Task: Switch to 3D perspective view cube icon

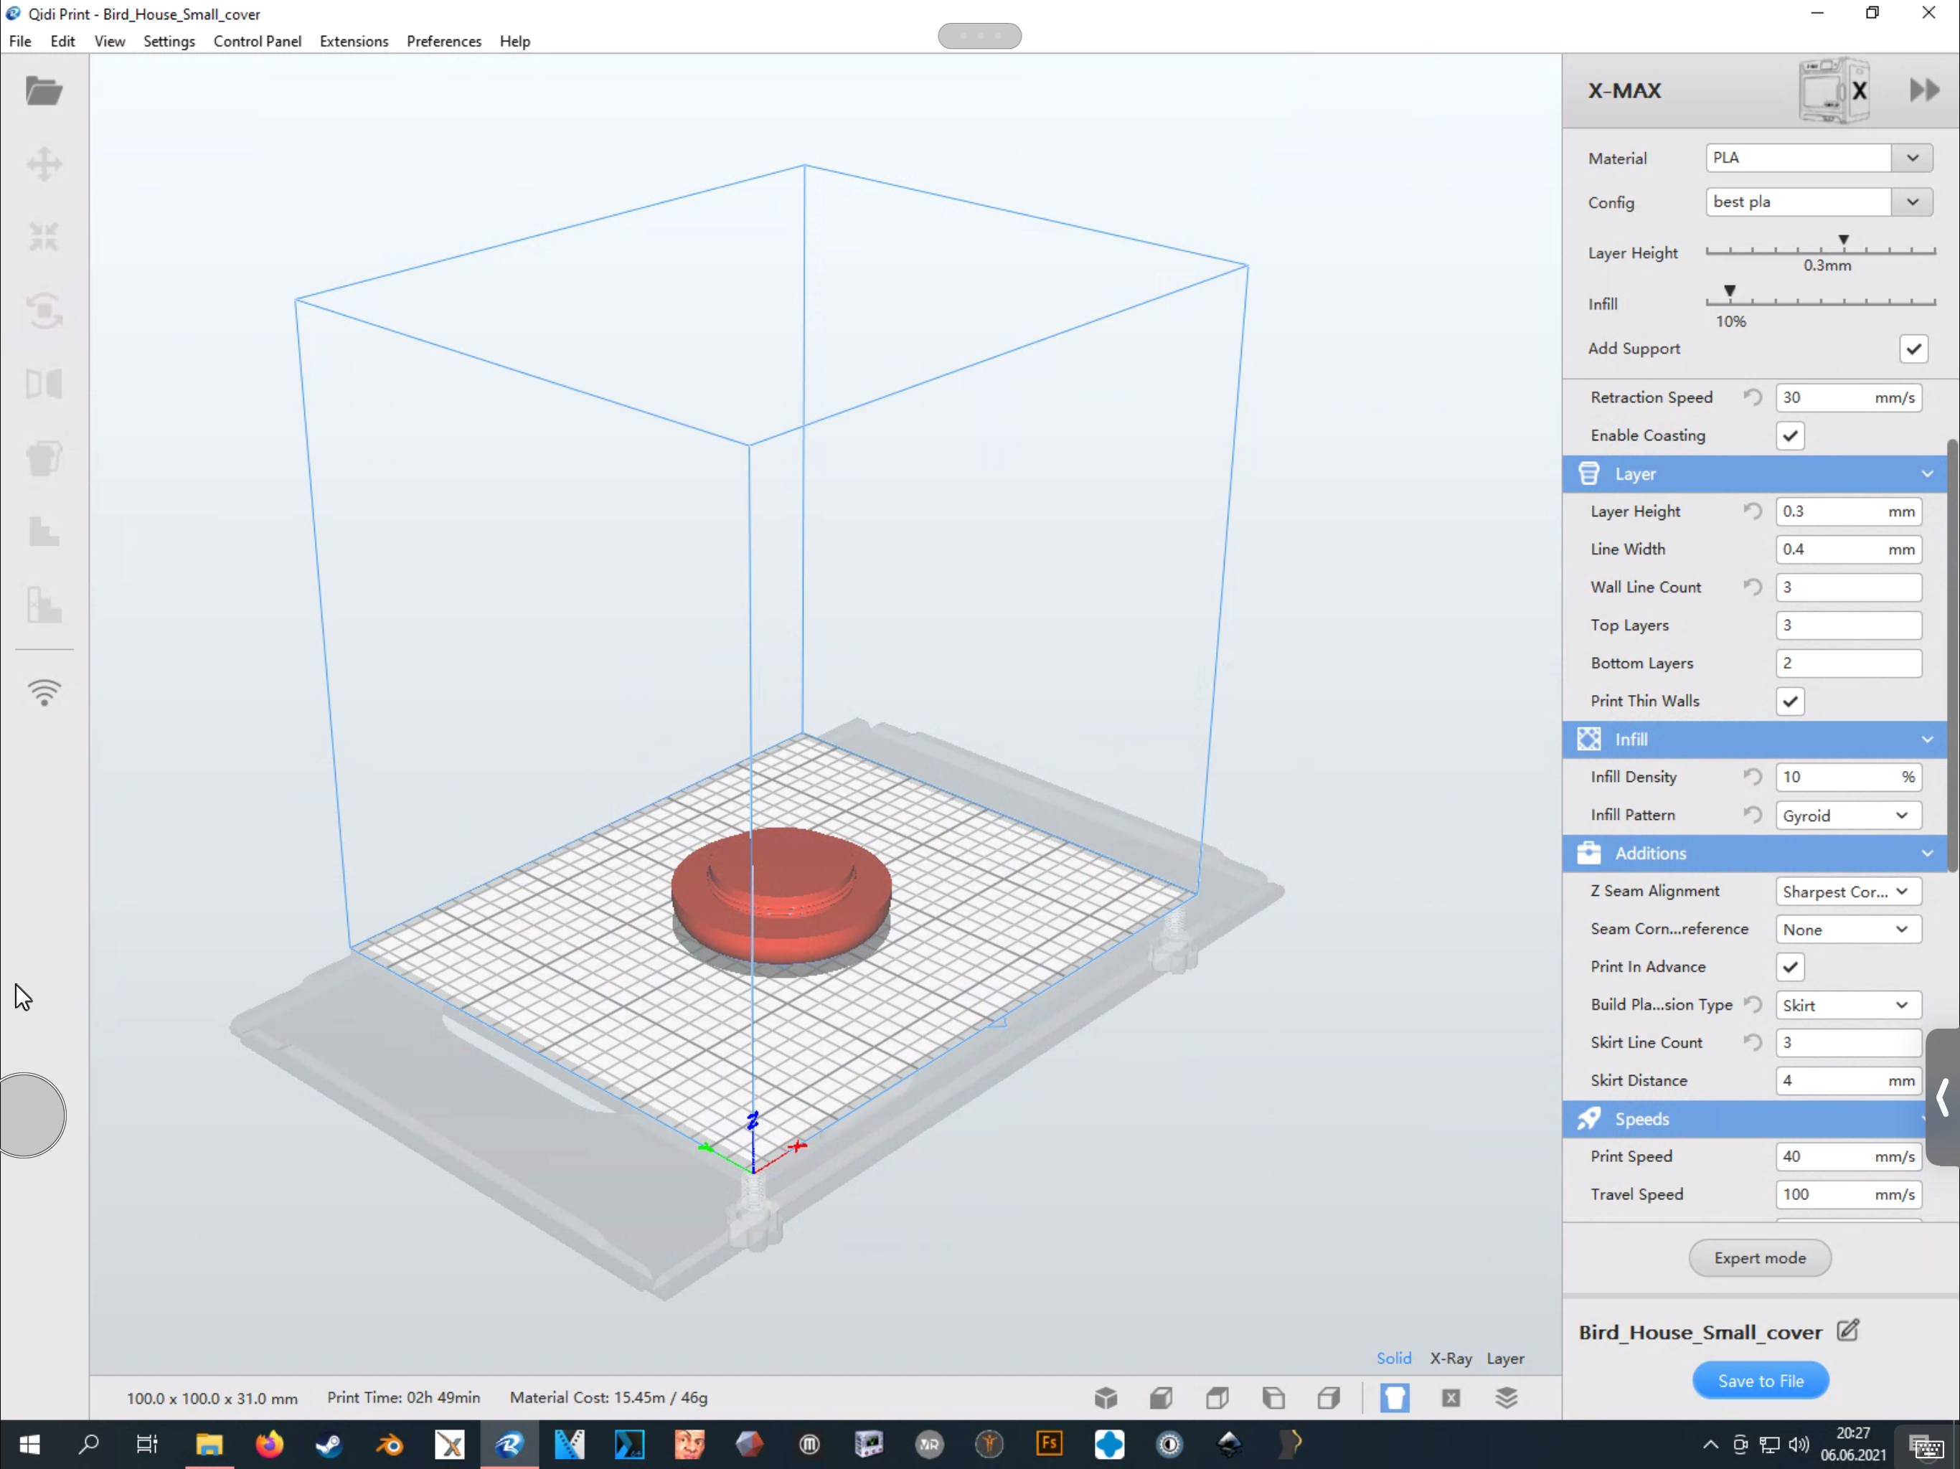Action: pos(1106,1398)
